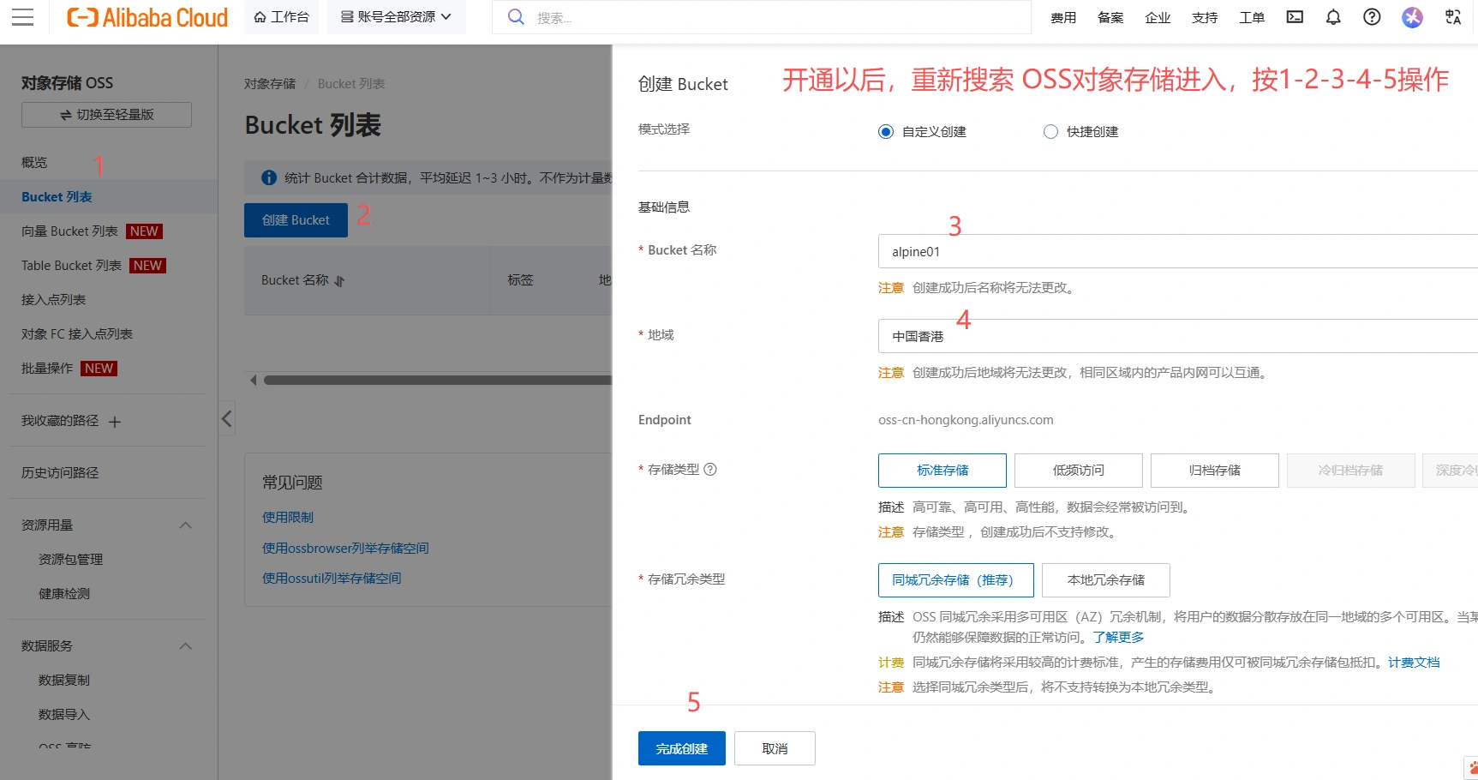The width and height of the screenshot is (1478, 780).
Task: Click the 取消 button
Action: pyautogui.click(x=775, y=748)
